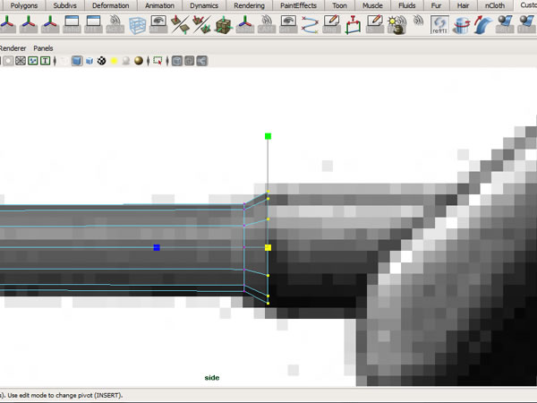Select the nCloth shelf tab
Viewport: 537px width, 403px height.
coord(494,5)
